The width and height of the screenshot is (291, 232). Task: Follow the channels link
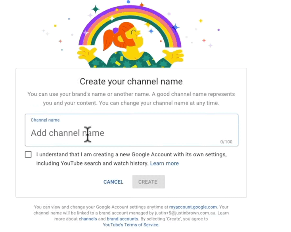coord(88,219)
